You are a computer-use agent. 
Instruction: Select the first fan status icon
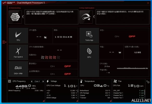coord(43,57)
